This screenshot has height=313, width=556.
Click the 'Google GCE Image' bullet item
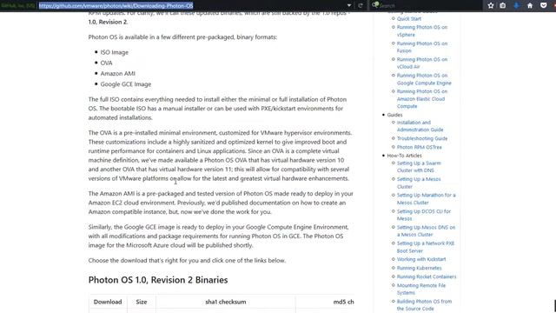click(125, 84)
